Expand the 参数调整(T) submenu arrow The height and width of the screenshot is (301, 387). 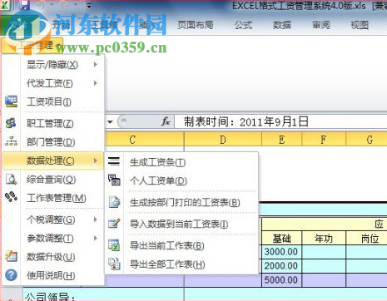(x=96, y=238)
